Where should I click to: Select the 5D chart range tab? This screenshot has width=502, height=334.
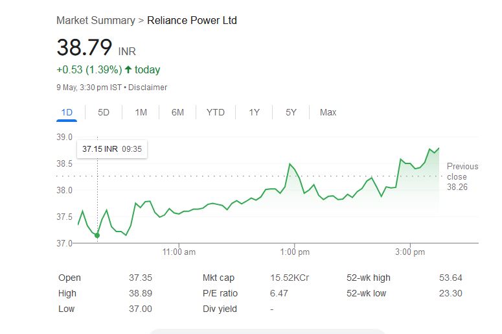click(104, 112)
